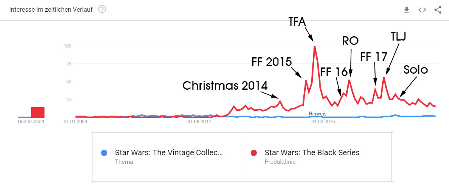This screenshot has width=449, height=195.
Task: Click the FF 2015 annotation label
Action: (x=272, y=62)
